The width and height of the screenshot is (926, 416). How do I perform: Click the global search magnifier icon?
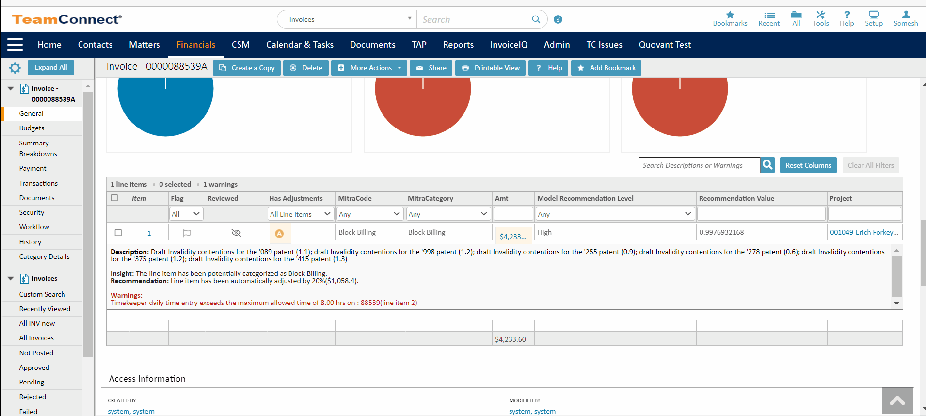coord(536,19)
